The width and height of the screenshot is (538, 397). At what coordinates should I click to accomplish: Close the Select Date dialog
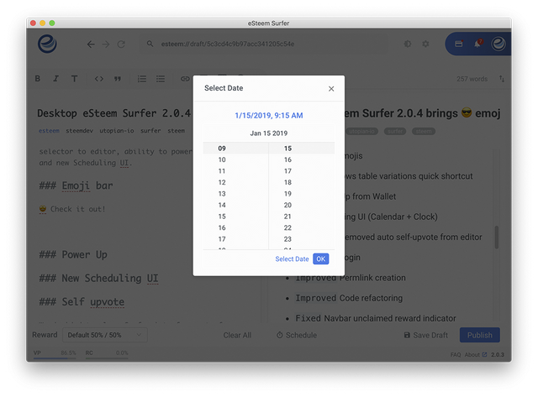pyautogui.click(x=331, y=89)
